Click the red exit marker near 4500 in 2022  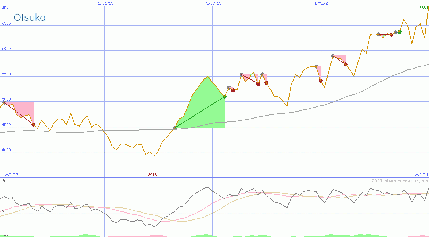pos(33,124)
